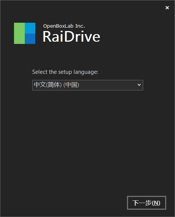
Task: Proceed via the underlined N next button
Action: pyautogui.click(x=147, y=203)
